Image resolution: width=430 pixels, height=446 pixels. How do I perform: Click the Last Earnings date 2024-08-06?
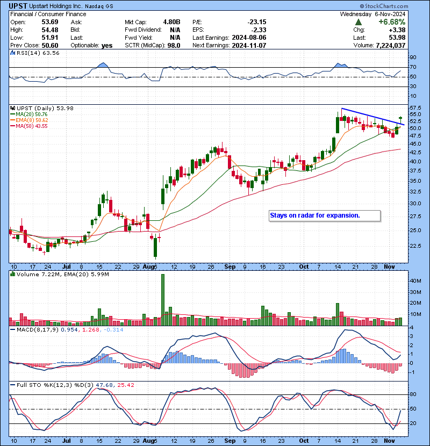[x=249, y=38]
